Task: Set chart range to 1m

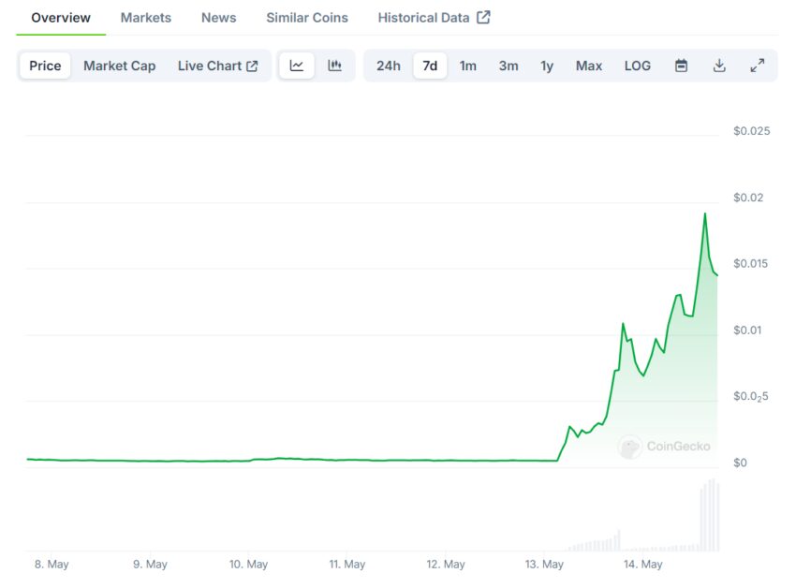Action: [467, 66]
